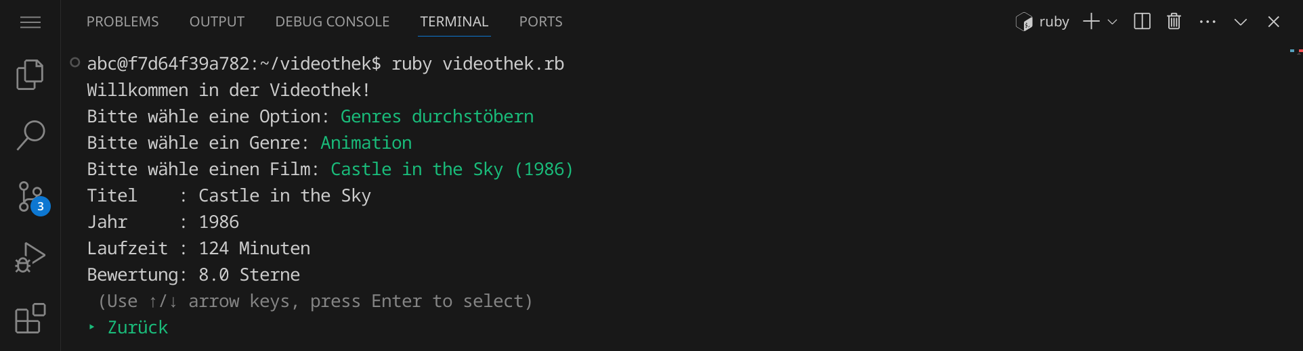The image size is (1303, 351).
Task: Collapse the panel with the chevron
Action: [1241, 22]
